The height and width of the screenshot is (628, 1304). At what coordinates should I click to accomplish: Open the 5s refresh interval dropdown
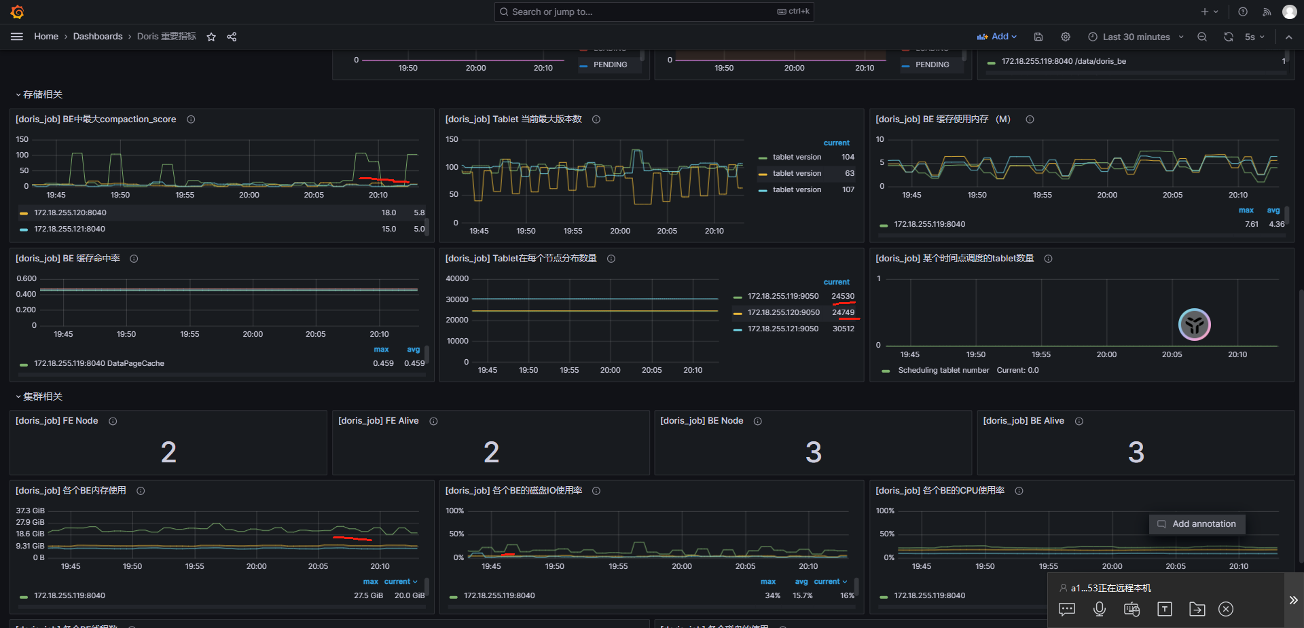[1254, 37]
